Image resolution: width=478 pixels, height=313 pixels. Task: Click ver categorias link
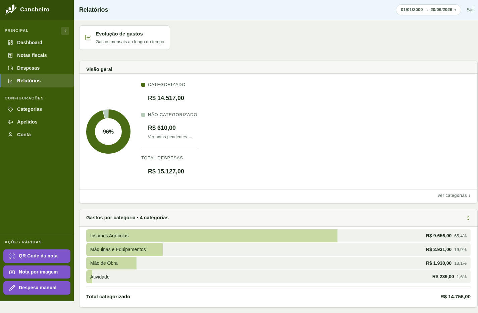tap(454, 195)
